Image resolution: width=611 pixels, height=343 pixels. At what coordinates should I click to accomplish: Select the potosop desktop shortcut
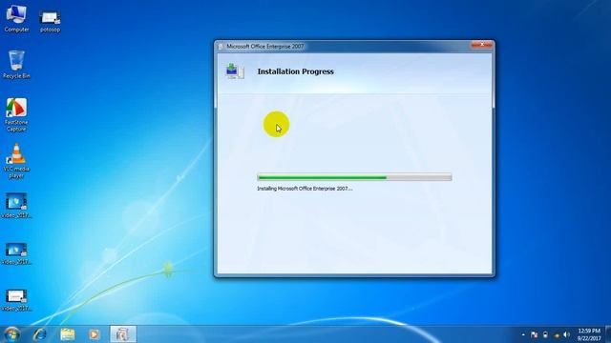50,21
